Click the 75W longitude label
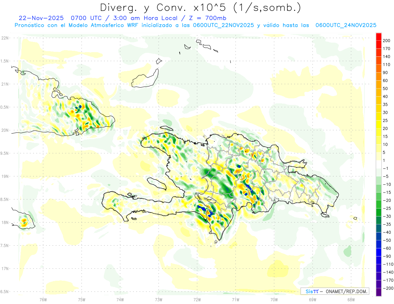Screen dimensions: 394x304 (x=82, y=299)
